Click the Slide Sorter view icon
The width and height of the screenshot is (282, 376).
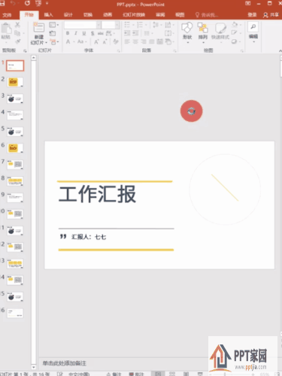click(172, 374)
